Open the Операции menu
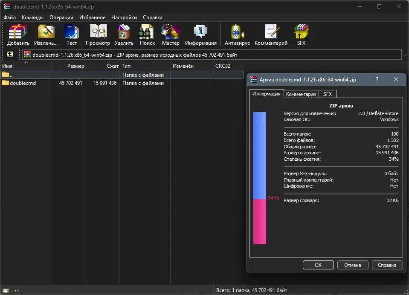Screen dimensions: 409x295 [x=61, y=17]
